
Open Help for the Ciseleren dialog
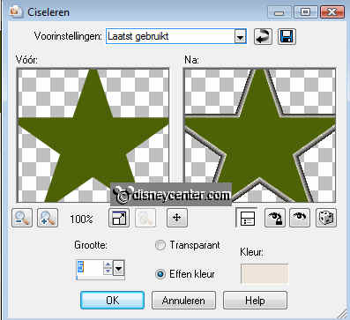tap(255, 301)
